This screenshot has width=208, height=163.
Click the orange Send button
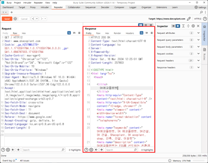[x=7, y=19]
